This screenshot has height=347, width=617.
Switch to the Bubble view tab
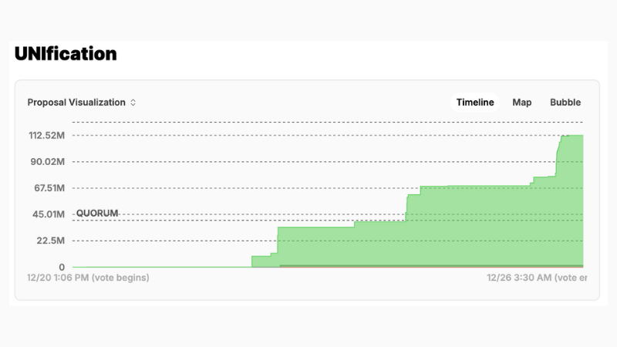point(565,102)
